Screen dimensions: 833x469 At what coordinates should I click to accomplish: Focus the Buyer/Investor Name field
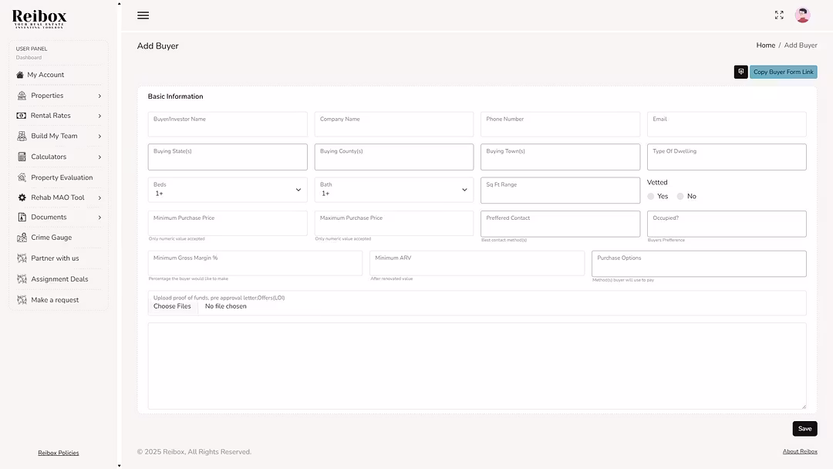pos(228,124)
